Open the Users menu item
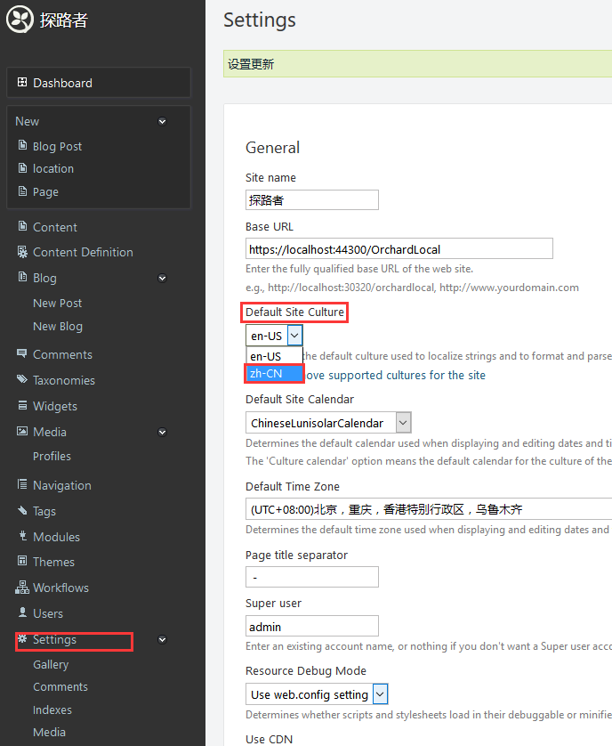Image resolution: width=612 pixels, height=746 pixels. tap(47, 613)
